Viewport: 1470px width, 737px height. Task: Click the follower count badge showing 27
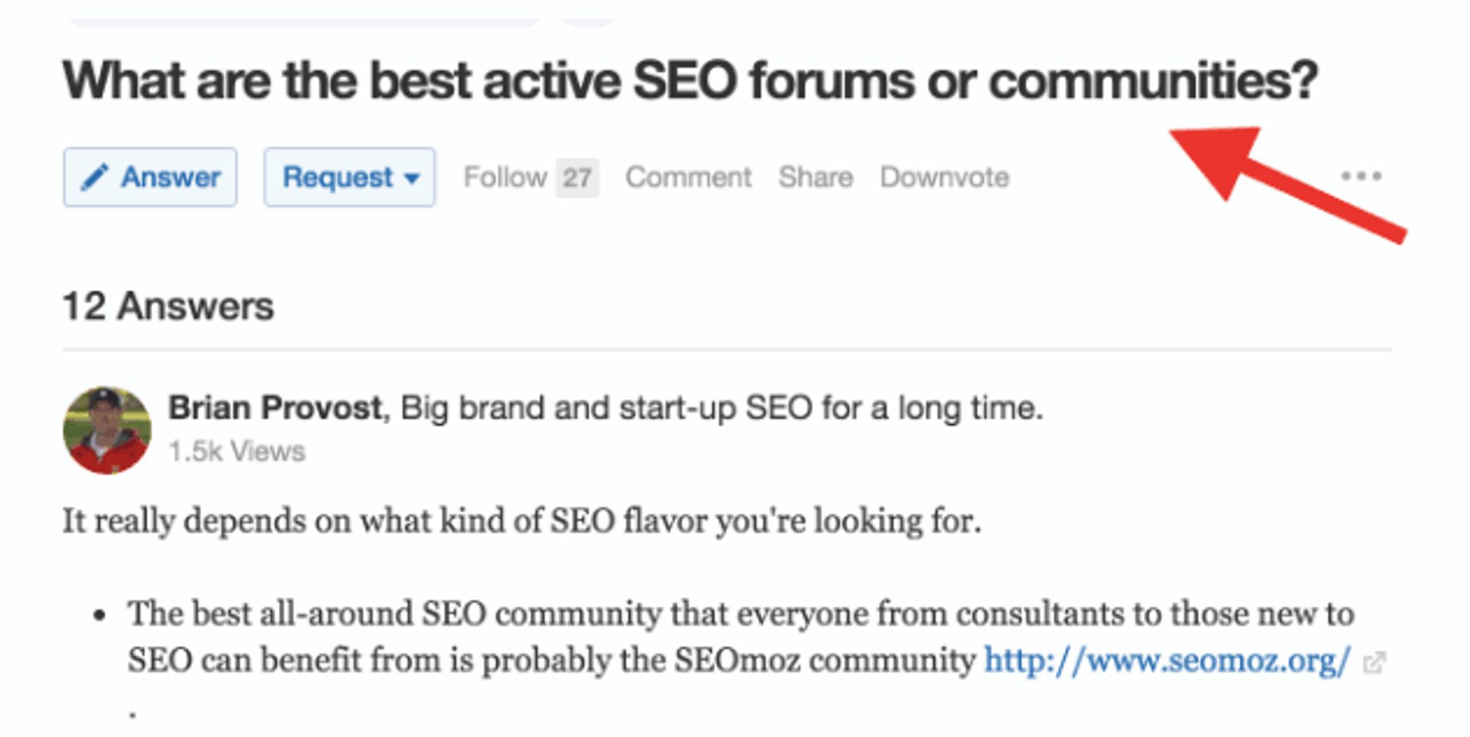pos(579,177)
